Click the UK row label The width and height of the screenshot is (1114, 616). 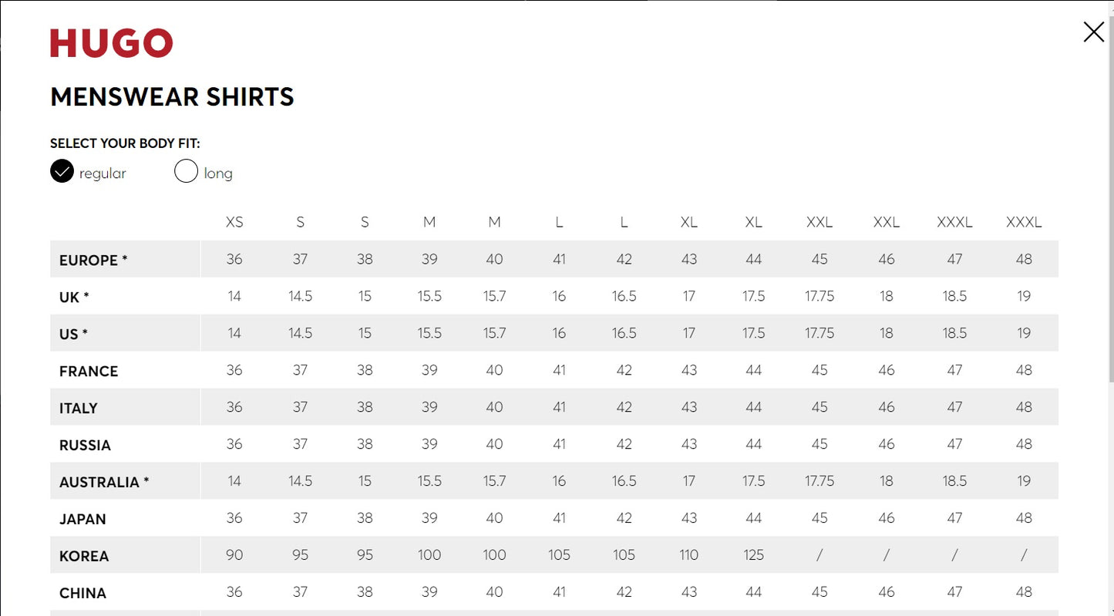tap(74, 298)
